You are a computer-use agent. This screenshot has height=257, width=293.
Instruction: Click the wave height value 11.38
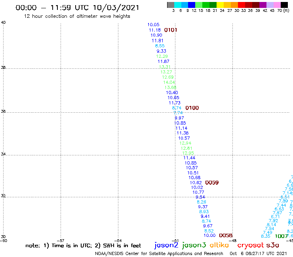(x=183, y=133)
